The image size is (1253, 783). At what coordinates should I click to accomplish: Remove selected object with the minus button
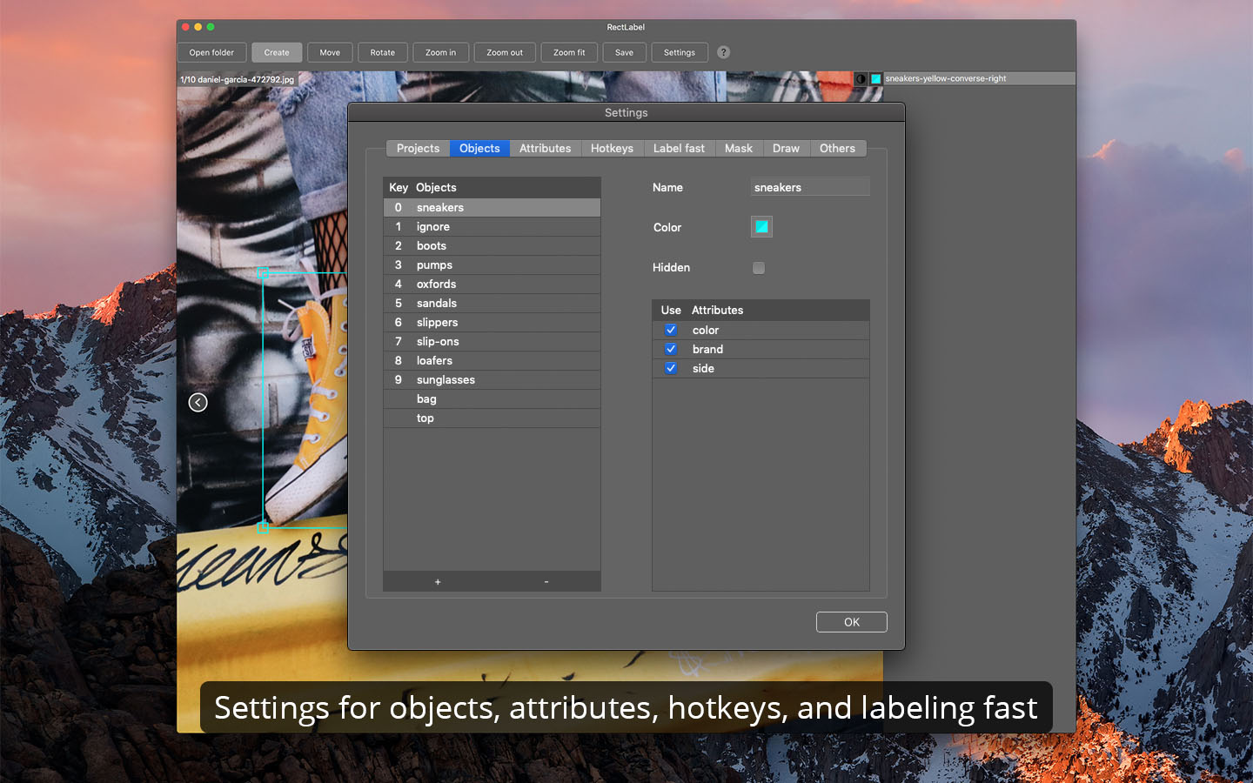tap(546, 581)
